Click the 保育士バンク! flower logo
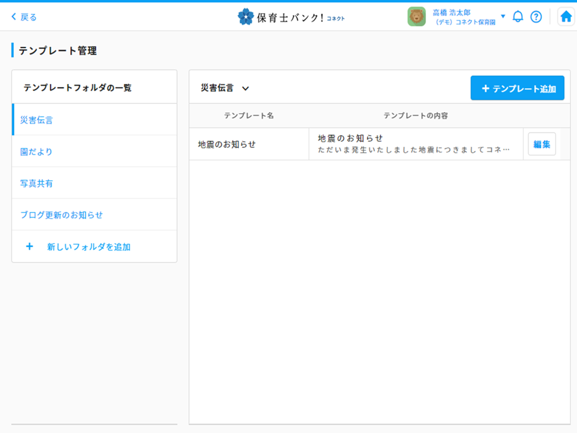Image resolution: width=577 pixels, height=433 pixels. point(246,17)
